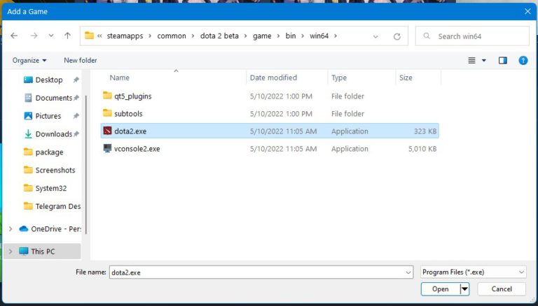Open Desktop in the sidebar
This screenshot has width=538, height=306.
49,80
